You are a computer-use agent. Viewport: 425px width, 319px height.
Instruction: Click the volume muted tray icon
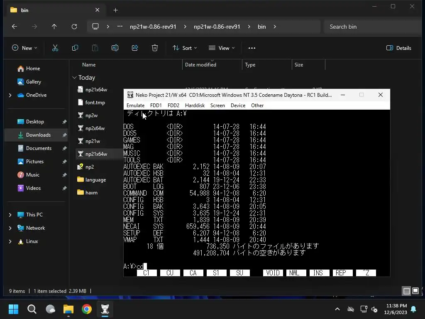[x=374, y=309]
